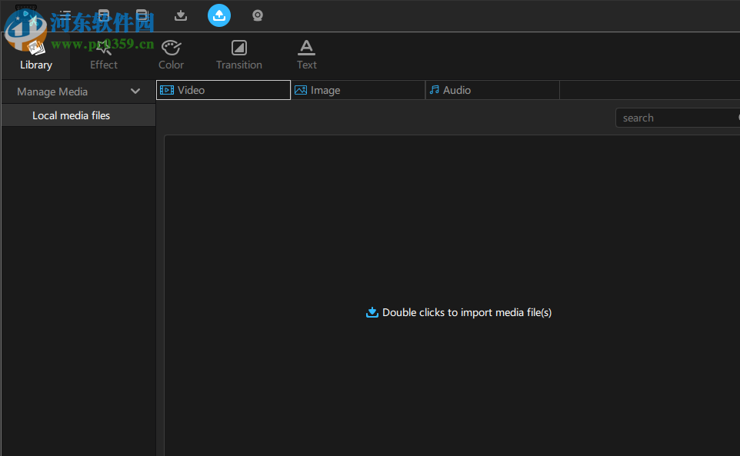
Task: Click the Save project icon
Action: [x=103, y=15]
